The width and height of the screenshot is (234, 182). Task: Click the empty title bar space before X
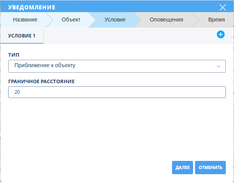(x=136, y=7)
